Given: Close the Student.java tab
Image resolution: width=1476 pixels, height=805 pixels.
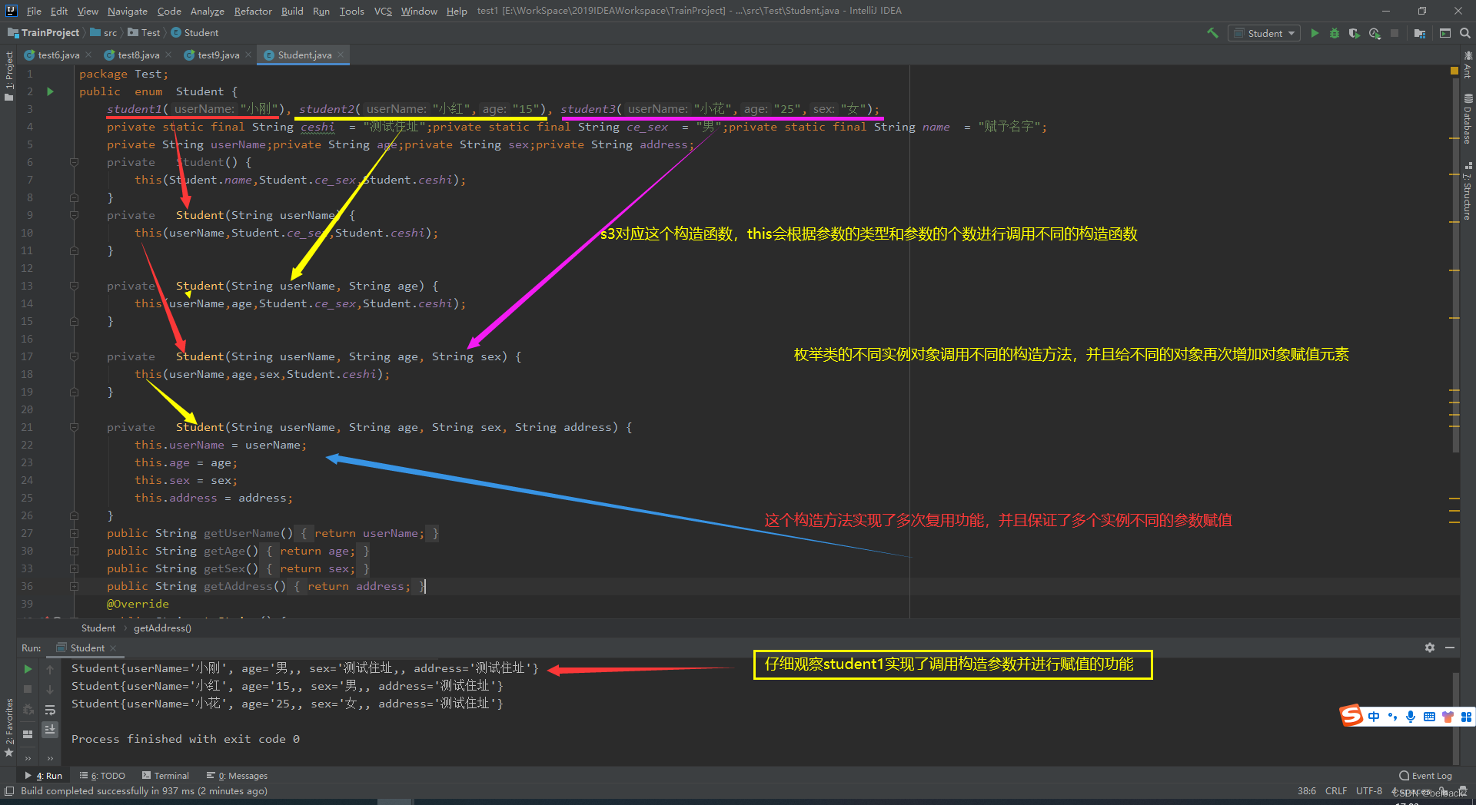Looking at the screenshot, I should [x=341, y=55].
